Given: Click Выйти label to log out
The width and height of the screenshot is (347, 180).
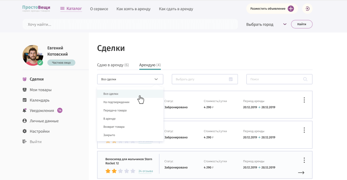Looking at the screenshot, I should pos(36,142).
